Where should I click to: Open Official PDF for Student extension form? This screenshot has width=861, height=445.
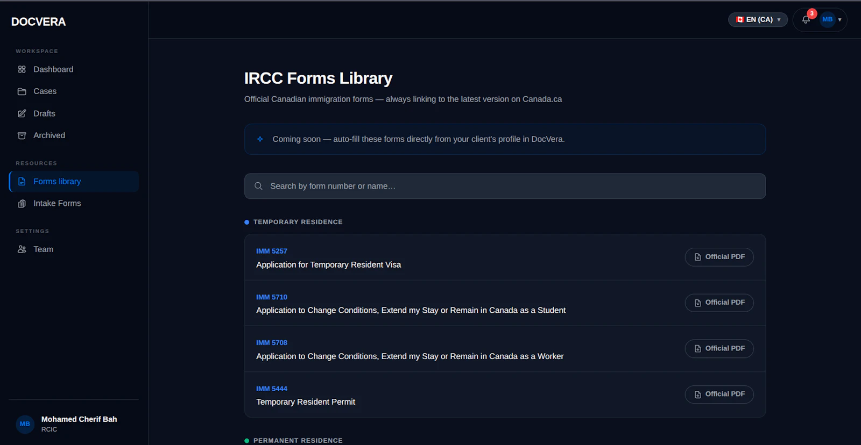coord(719,303)
